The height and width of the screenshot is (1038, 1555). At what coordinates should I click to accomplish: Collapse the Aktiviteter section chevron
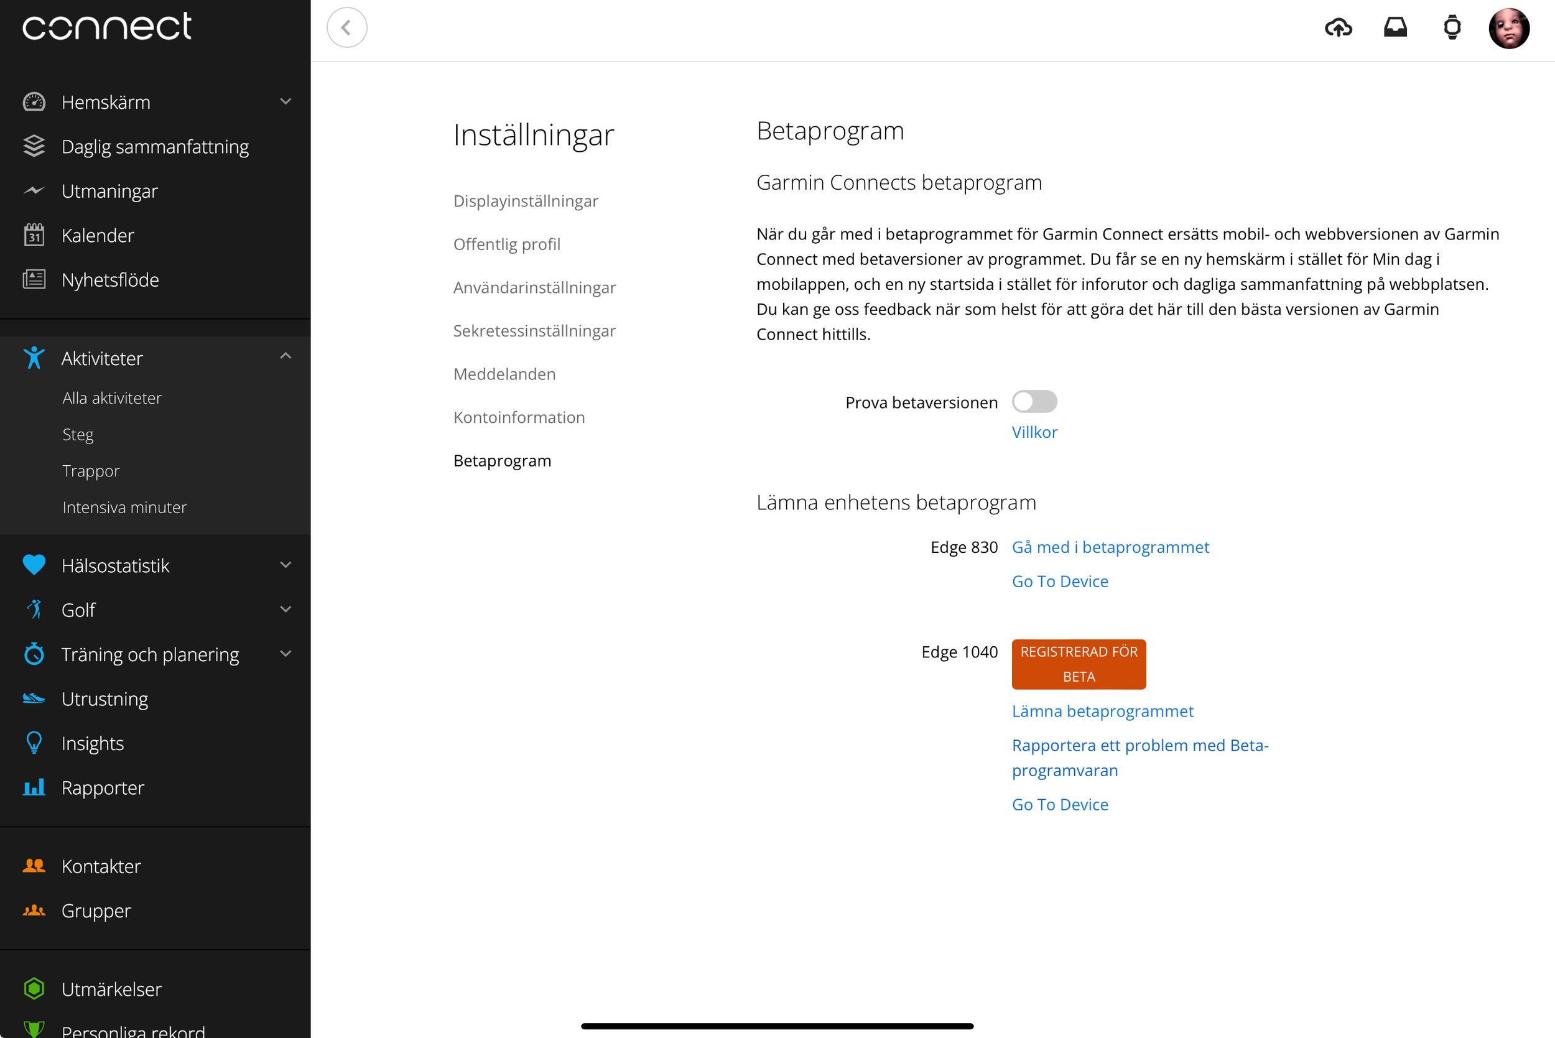point(285,357)
